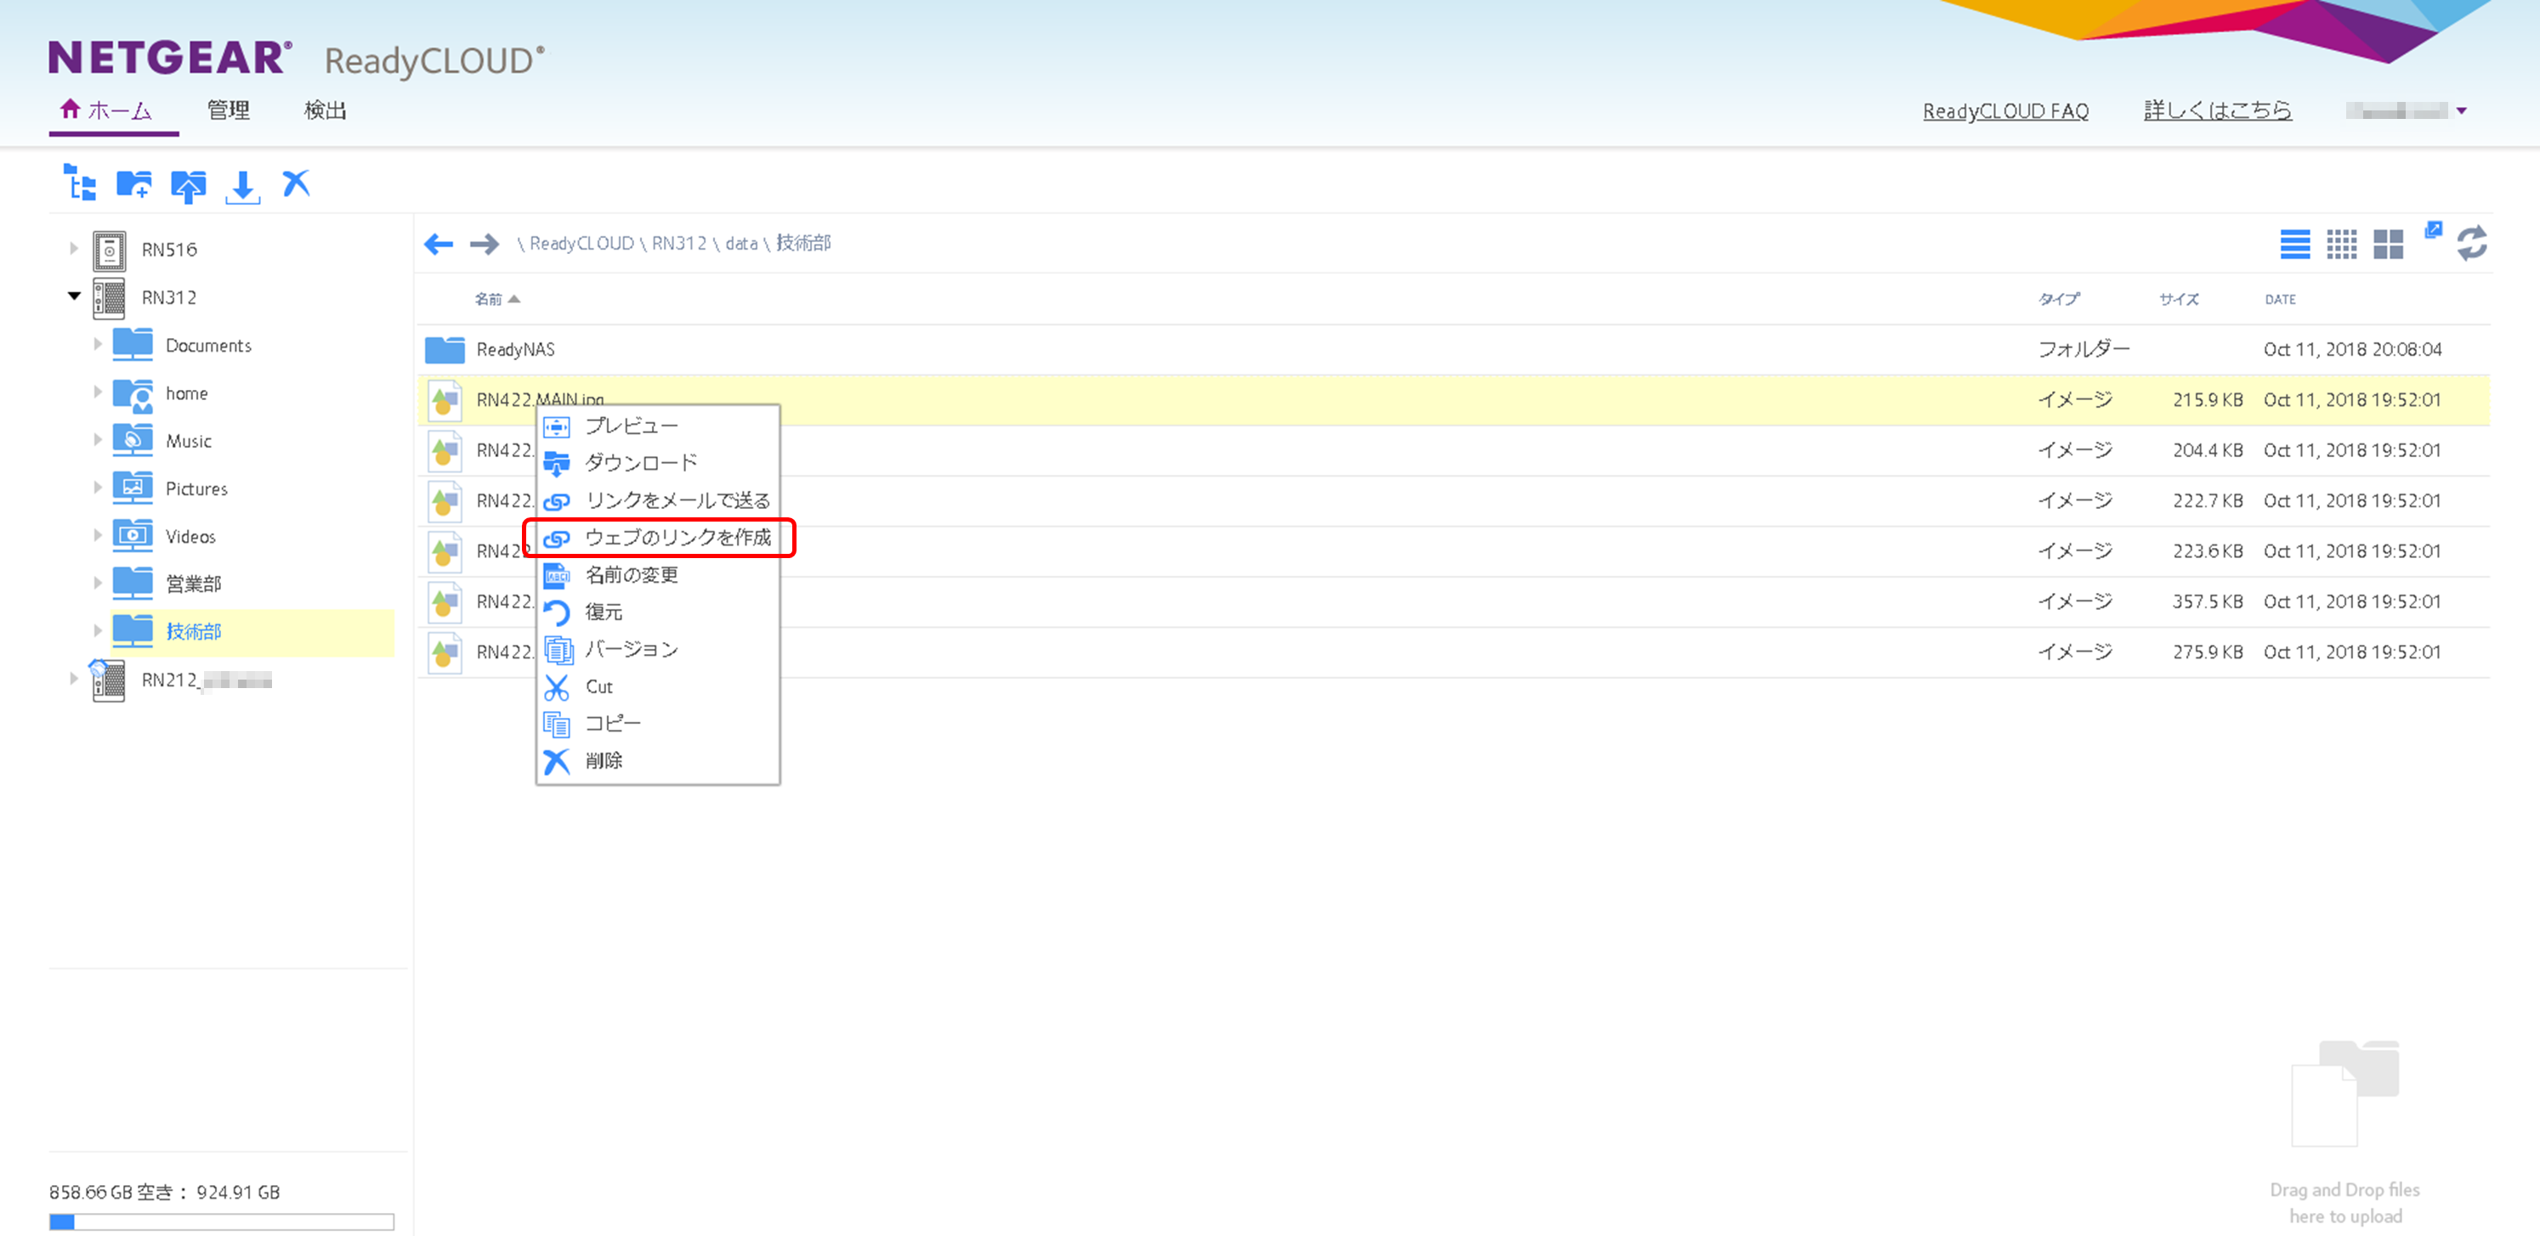Click the RN212 NAS device icon
Viewport: 2540px width, 1236px height.
tap(107, 680)
